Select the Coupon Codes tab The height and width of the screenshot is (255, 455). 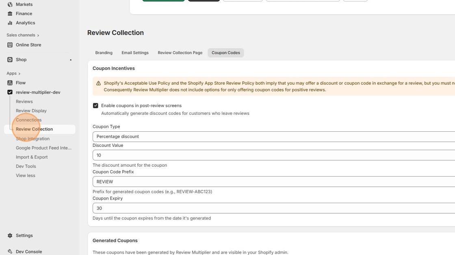[x=226, y=52]
